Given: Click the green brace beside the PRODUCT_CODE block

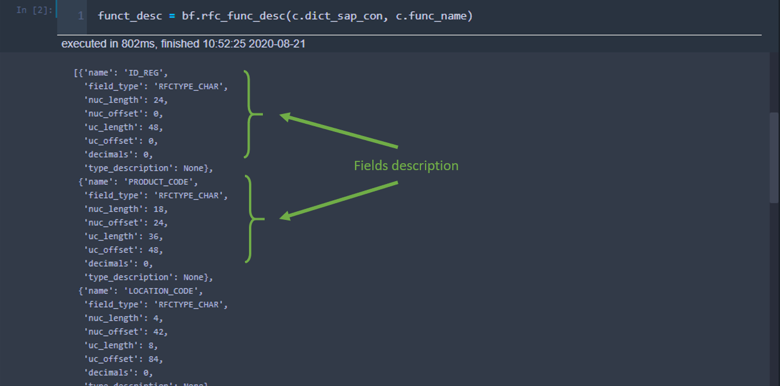Looking at the screenshot, I should pyautogui.click(x=251, y=219).
